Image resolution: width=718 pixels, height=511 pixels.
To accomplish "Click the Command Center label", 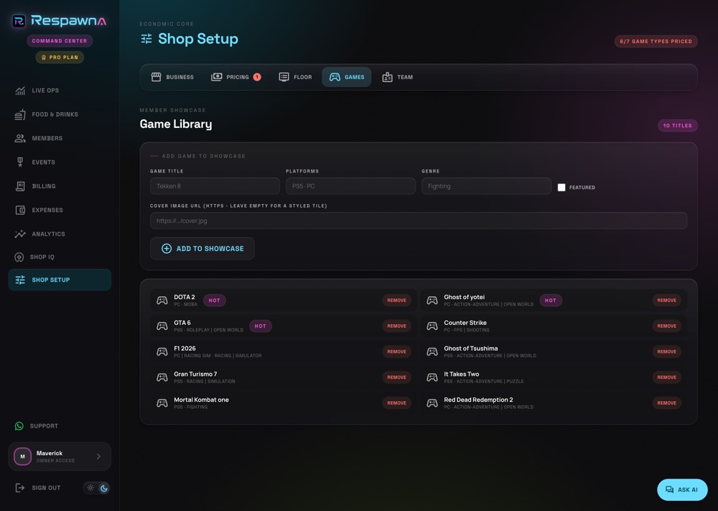I will 60,41.
